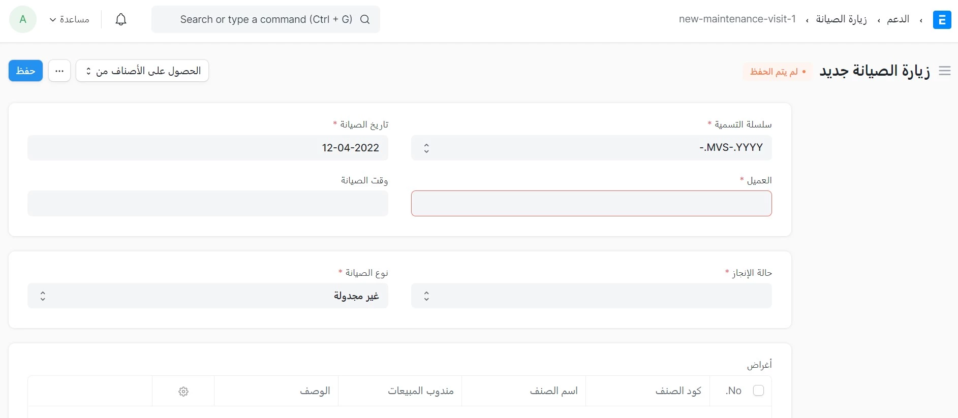Toggle the sidebar hamburger menu icon
Image resolution: width=958 pixels, height=418 pixels.
point(945,71)
